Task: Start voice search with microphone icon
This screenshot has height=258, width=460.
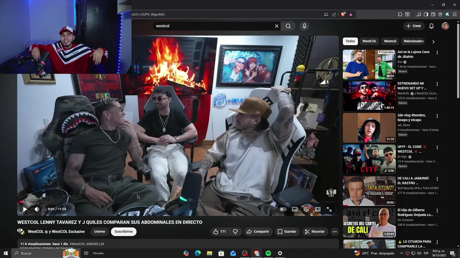Action: click(304, 26)
